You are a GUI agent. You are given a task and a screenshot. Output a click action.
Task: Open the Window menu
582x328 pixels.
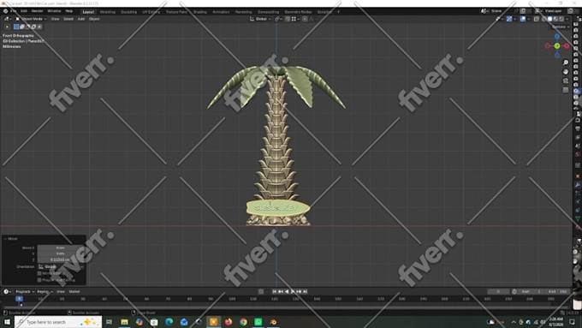54,11
